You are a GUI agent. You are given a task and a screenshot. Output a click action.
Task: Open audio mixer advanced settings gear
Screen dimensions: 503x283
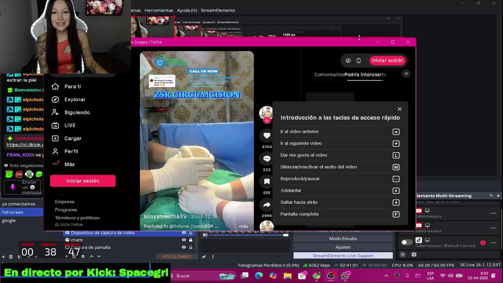(x=204, y=257)
